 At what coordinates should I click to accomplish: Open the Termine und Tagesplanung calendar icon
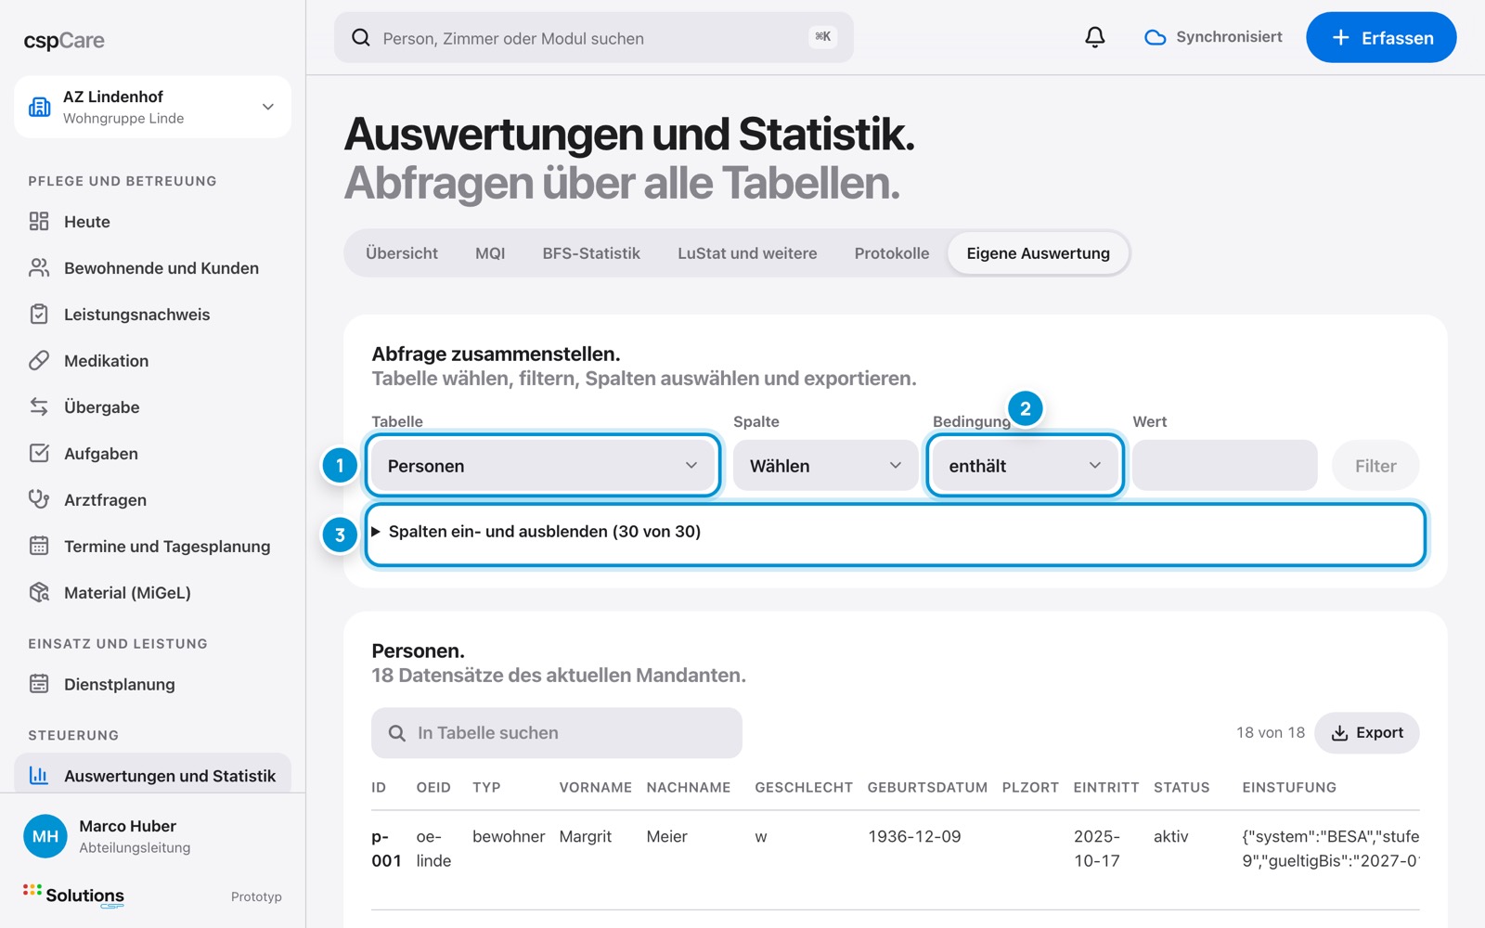tap(39, 546)
